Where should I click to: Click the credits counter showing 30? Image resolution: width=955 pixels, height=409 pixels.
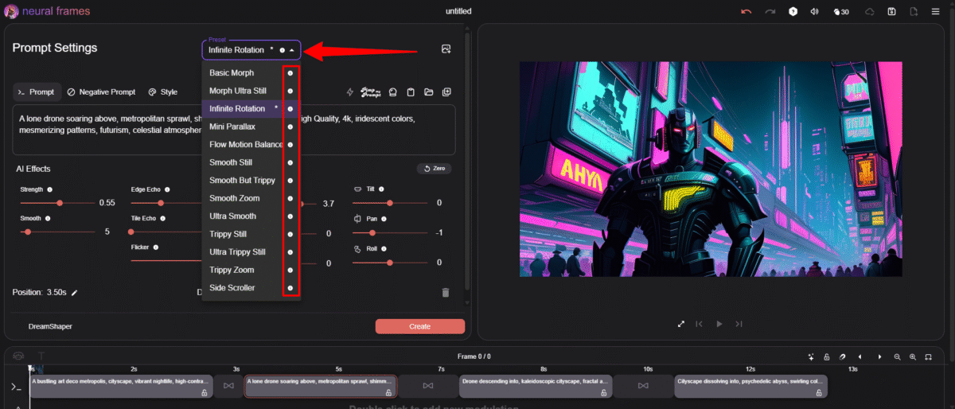tap(840, 12)
